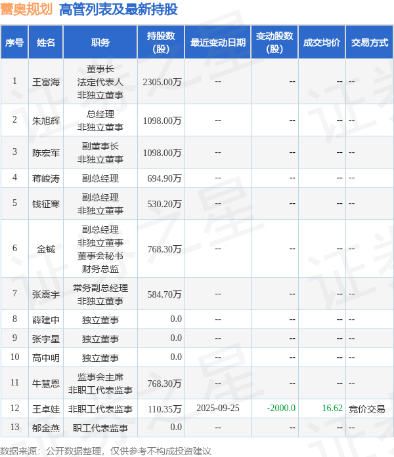Click the holding value 584.70万
Screen dimensions: 394x457
coord(164,294)
